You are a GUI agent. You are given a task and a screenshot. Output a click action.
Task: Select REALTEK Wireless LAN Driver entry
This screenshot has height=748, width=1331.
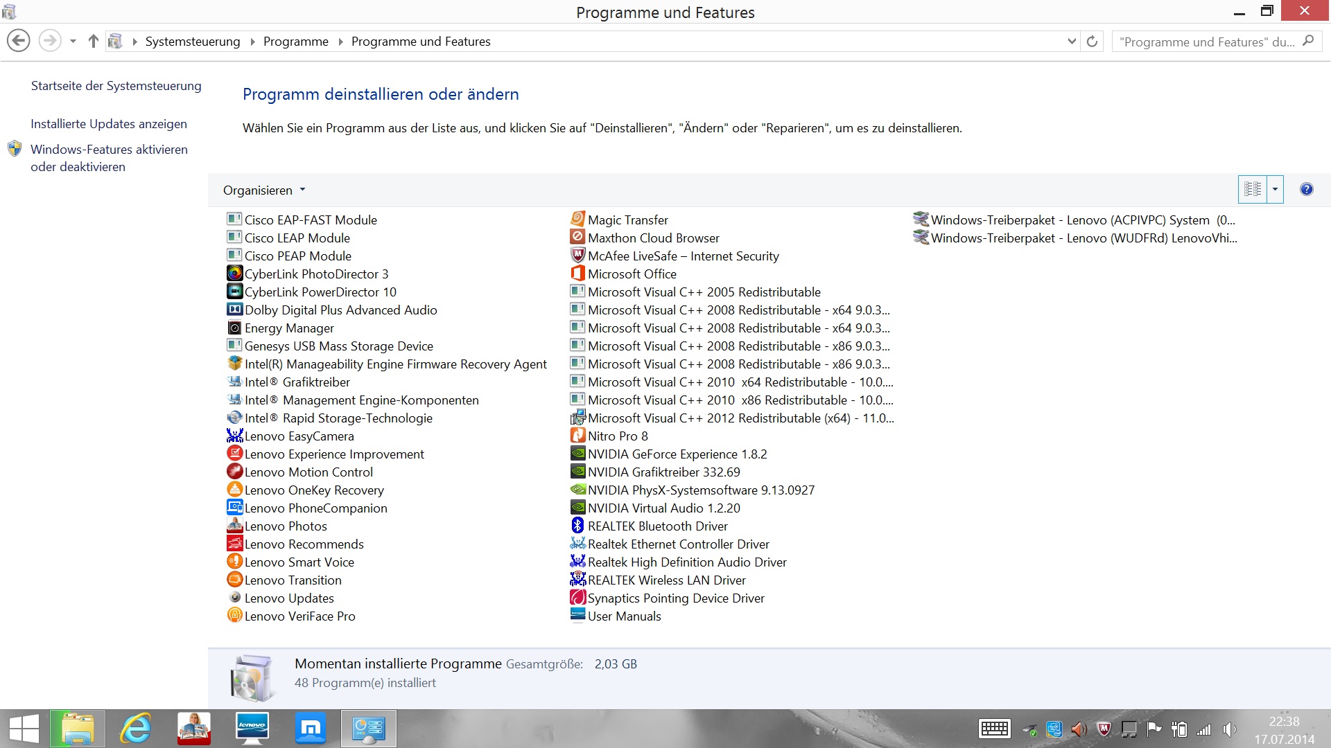click(658, 580)
